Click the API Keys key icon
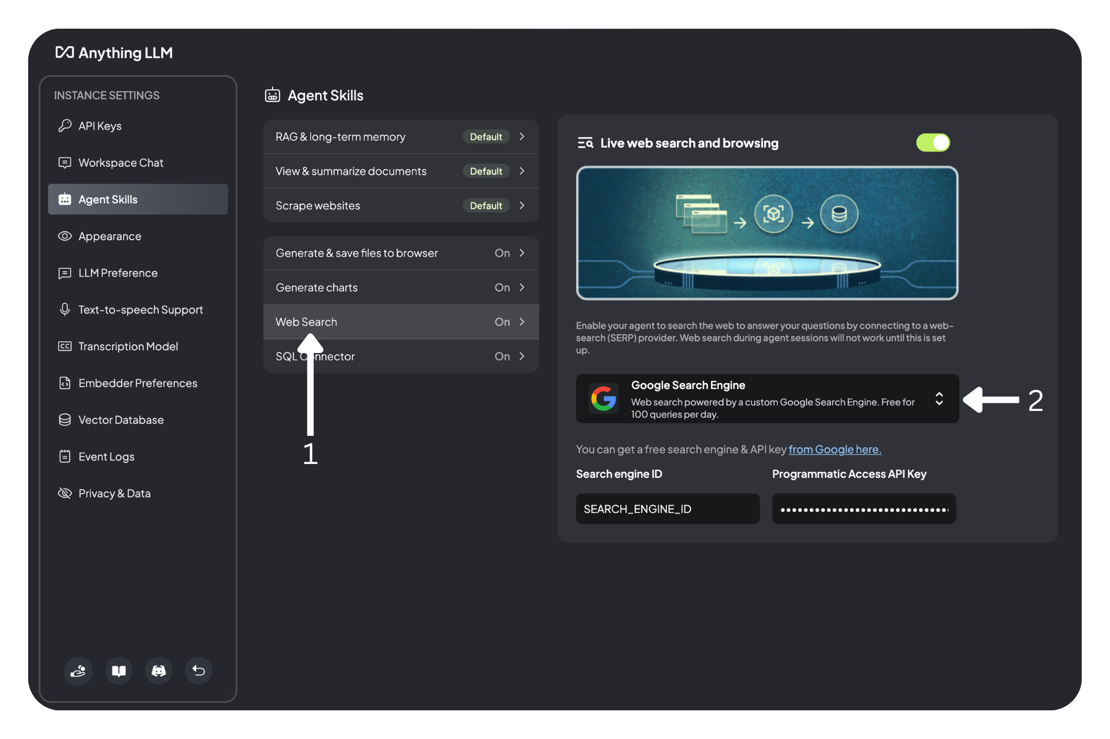 65,126
